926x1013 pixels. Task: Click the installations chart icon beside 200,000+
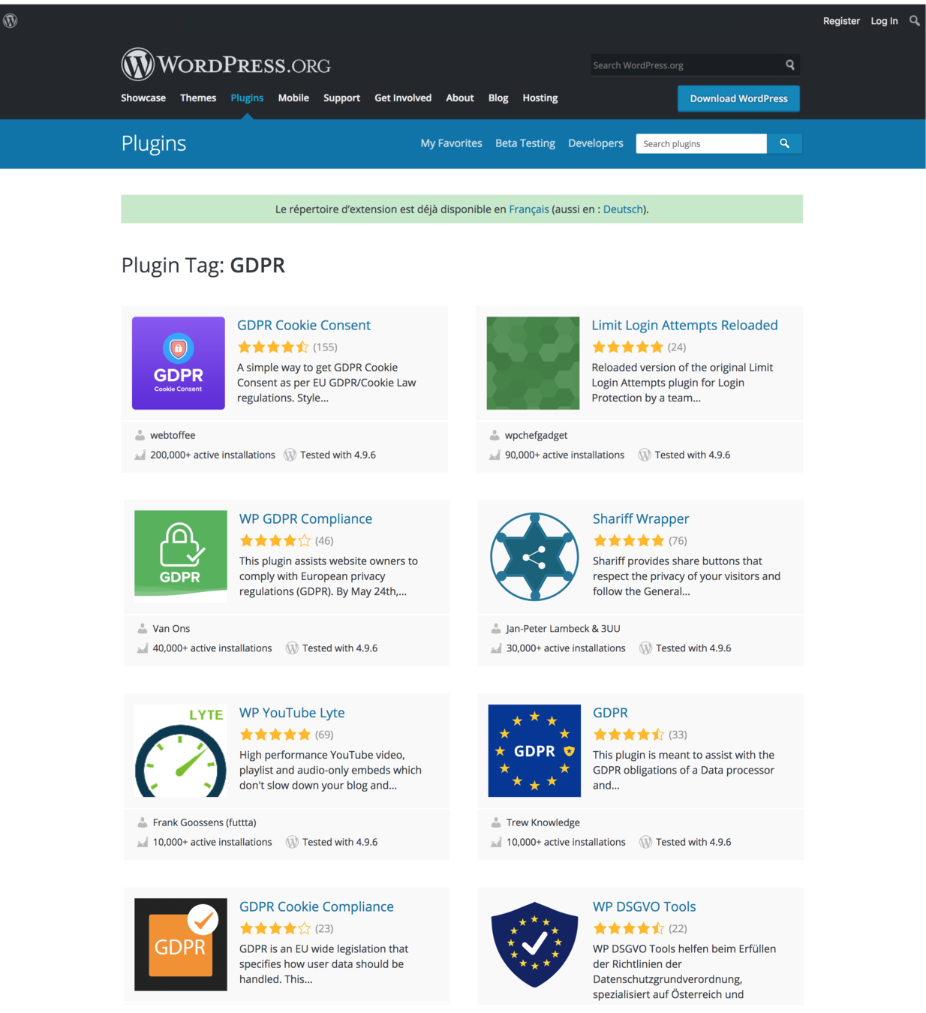140,455
